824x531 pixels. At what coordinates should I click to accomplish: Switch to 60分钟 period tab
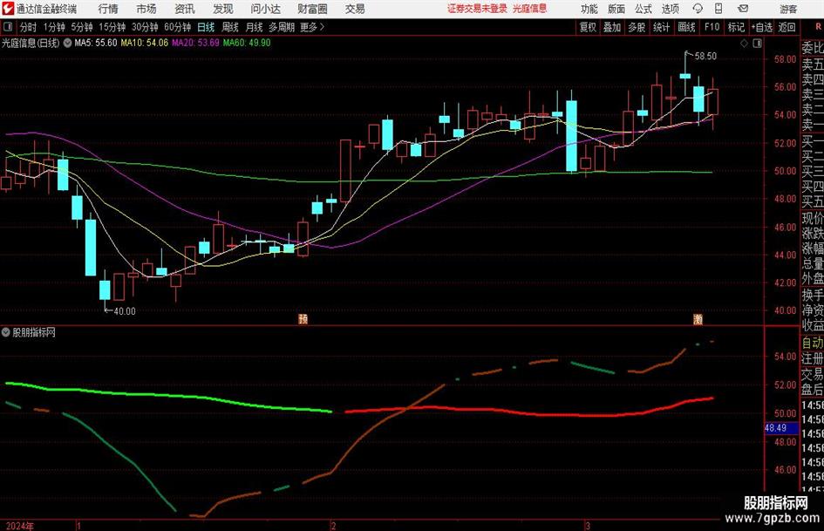[x=178, y=27]
